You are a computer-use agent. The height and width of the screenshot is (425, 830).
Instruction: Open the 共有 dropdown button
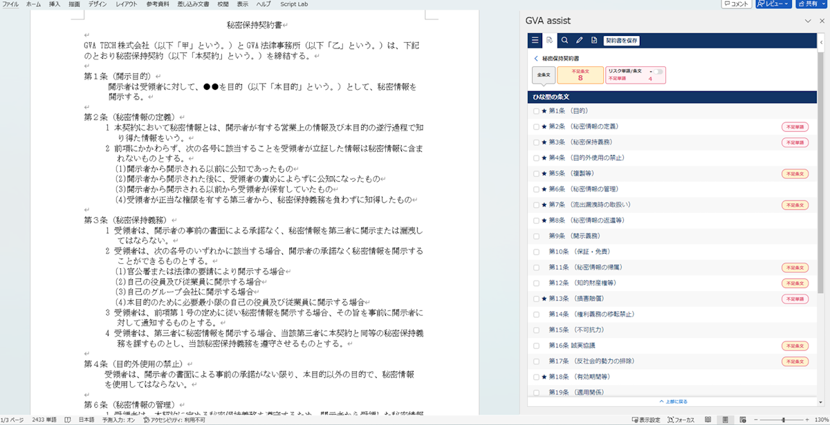810,3
